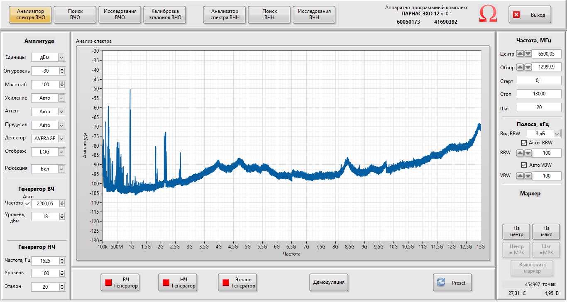The width and height of the screenshot is (567, 302).
Task: Click the 27,31 C temperature readout
Action: (x=517, y=293)
